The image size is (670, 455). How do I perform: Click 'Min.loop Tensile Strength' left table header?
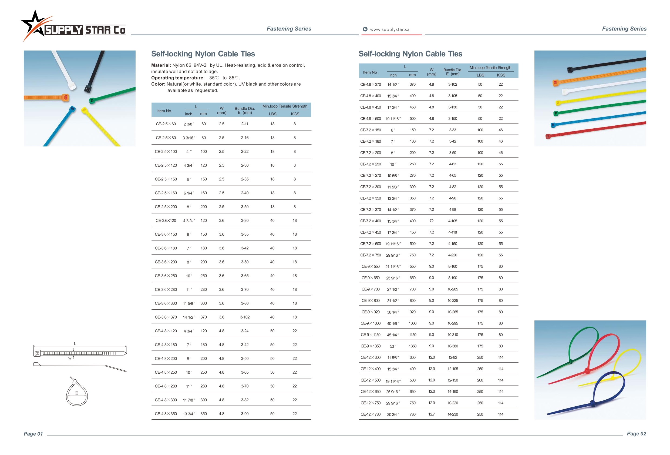click(x=285, y=106)
